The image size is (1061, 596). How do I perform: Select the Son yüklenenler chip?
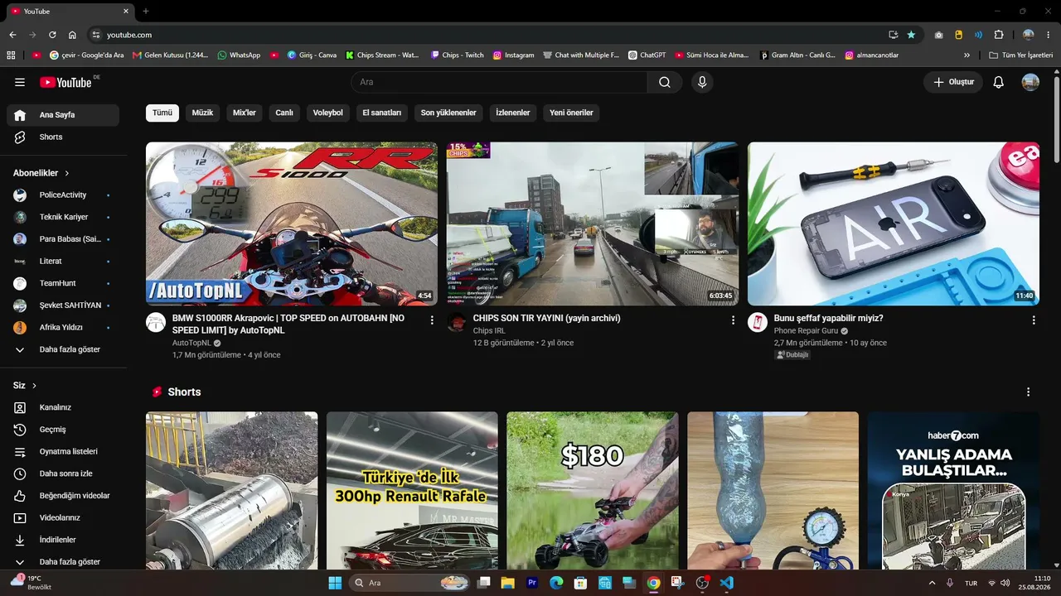click(448, 113)
